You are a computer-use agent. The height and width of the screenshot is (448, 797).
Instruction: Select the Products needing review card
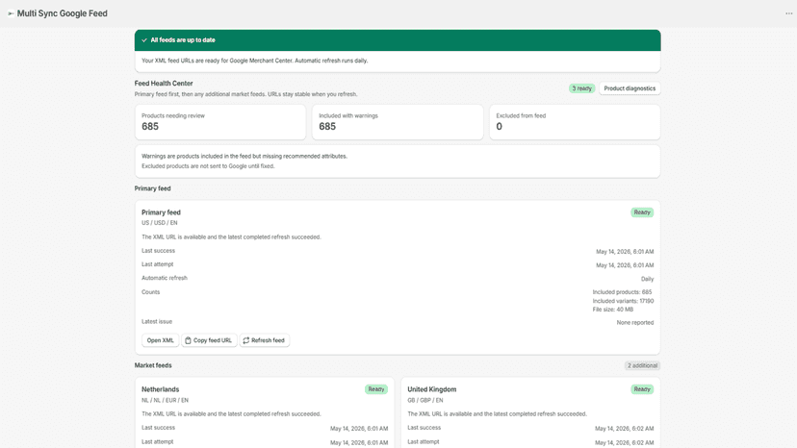[x=220, y=122]
